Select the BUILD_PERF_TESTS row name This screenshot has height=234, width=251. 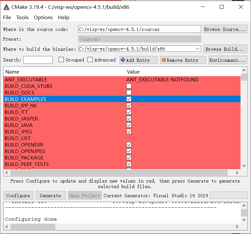click(27, 164)
